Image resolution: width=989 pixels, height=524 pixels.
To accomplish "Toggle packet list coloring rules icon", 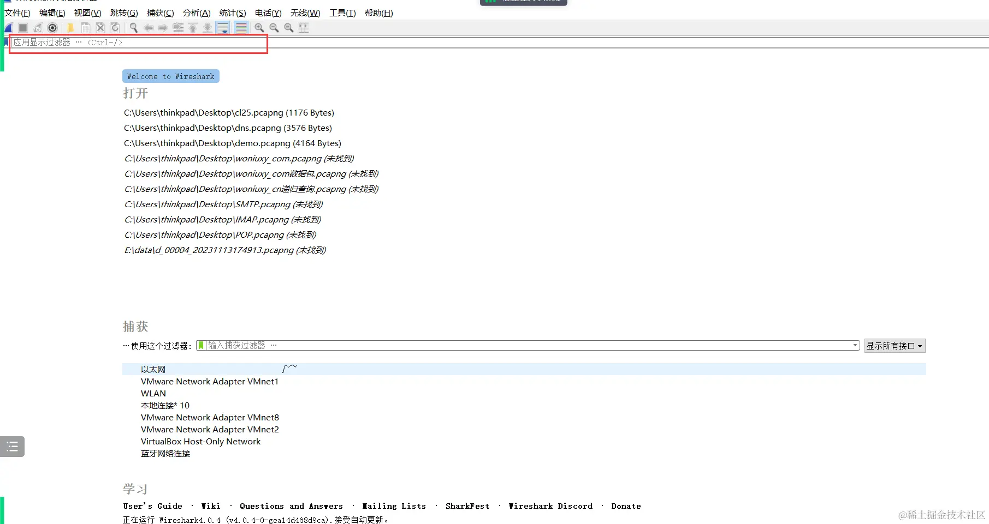I will coord(241,28).
